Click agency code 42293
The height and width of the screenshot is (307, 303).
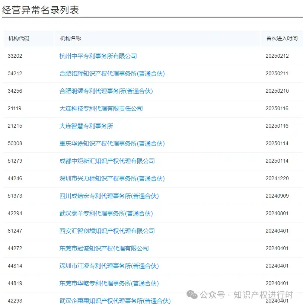point(15,301)
